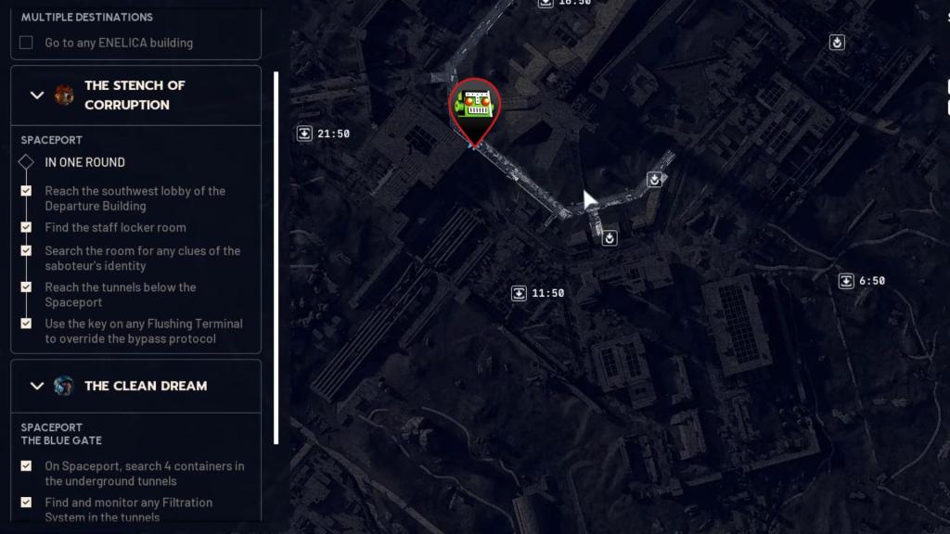Click The Stench of Corruption faction avatar
Image resolution: width=950 pixels, height=534 pixels.
click(64, 95)
